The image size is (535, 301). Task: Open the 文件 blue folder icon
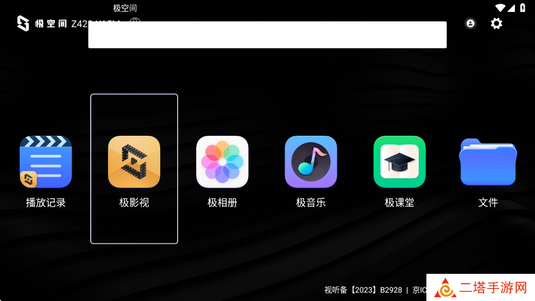tap(488, 161)
